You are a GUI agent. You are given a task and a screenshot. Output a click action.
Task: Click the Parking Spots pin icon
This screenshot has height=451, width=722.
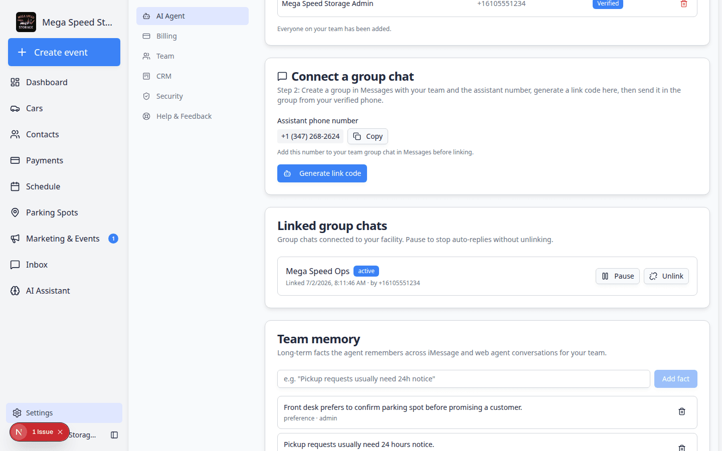point(15,212)
